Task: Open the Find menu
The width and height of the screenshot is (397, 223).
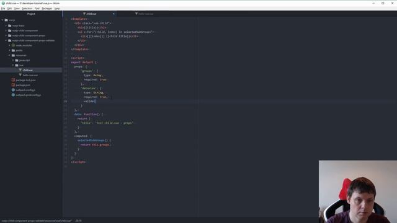Action: click(37, 8)
